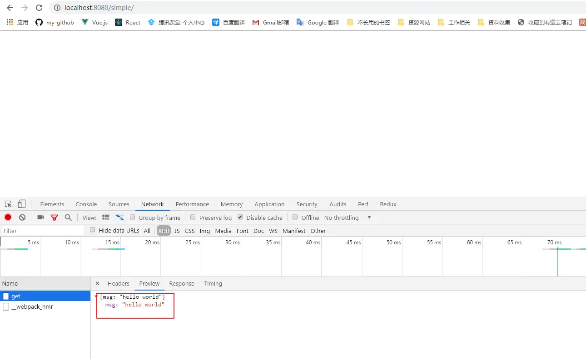
Task: Select the All request type filter
Action: (x=147, y=231)
